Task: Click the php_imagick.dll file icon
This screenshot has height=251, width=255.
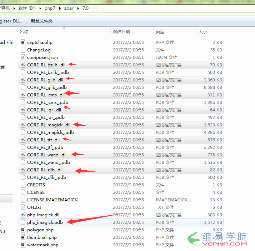Action: (23, 215)
